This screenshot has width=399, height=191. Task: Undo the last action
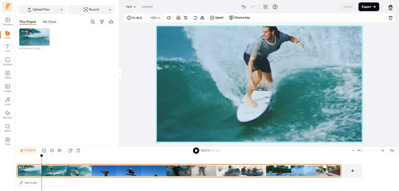[243, 7]
